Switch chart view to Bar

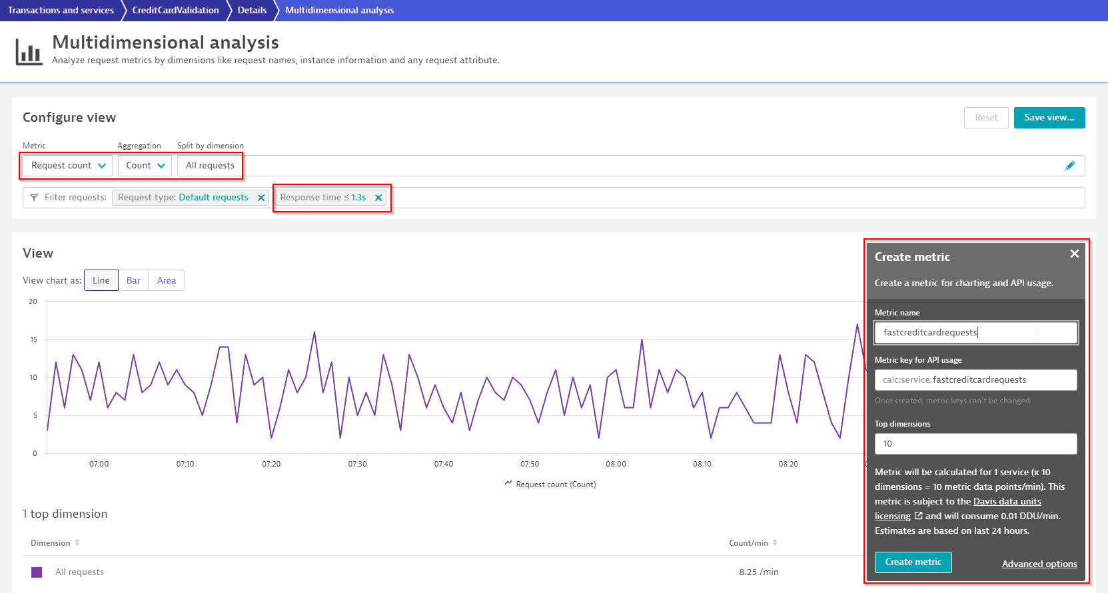coord(133,280)
